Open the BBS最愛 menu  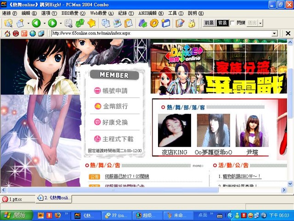[x=73, y=13]
